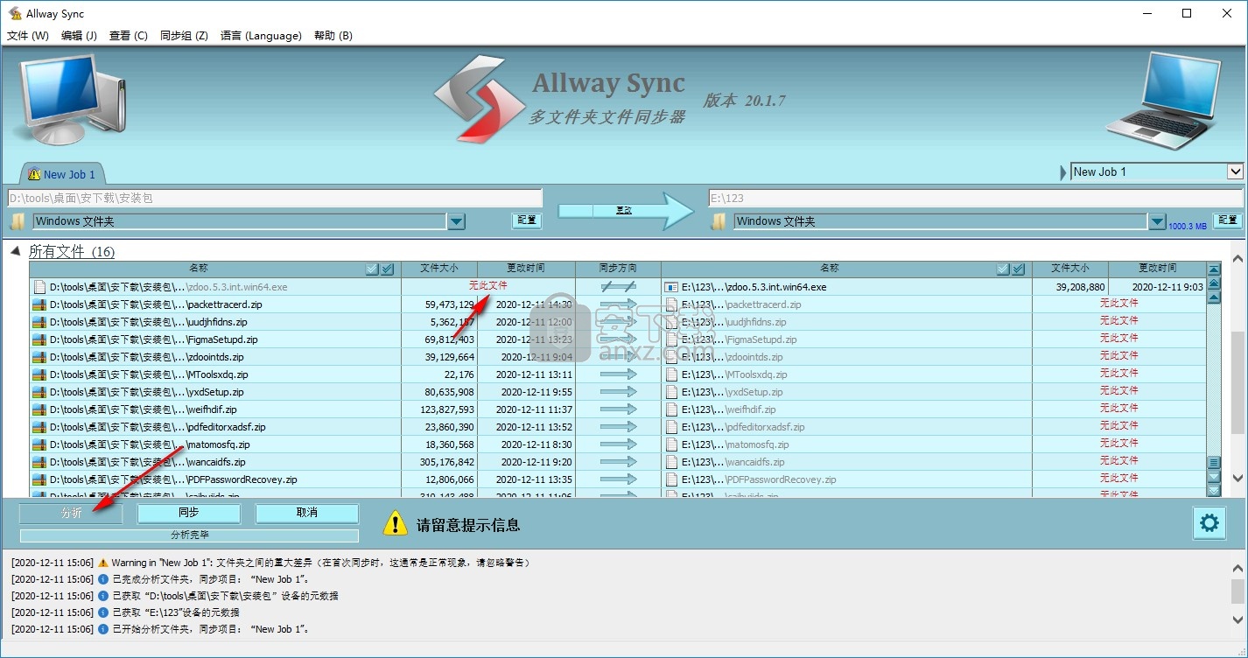Open the 帮助 (B) menu

coord(333,36)
